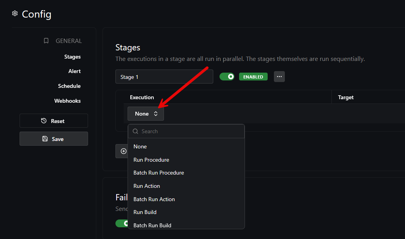Screen dimensions: 405x239
Task: Click the plus circle add icon
Action: pos(124,151)
